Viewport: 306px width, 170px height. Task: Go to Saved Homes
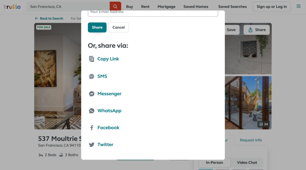point(196,7)
